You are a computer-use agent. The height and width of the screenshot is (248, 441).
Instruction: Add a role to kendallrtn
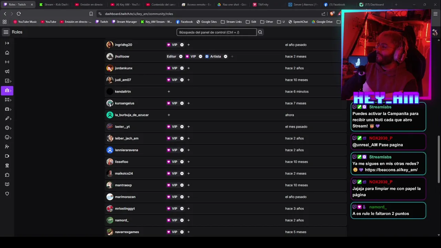(169, 92)
